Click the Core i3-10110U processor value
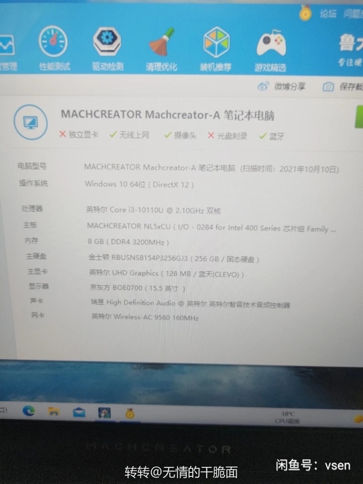 click(154, 210)
